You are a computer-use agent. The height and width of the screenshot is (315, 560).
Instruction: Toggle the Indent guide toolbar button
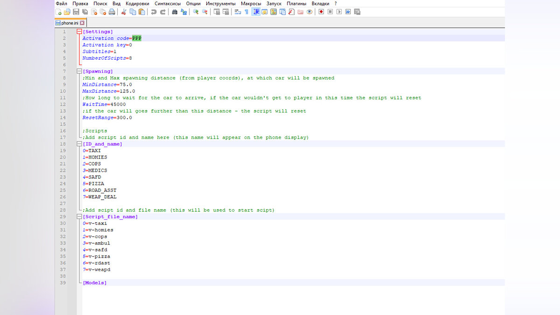coord(256,12)
